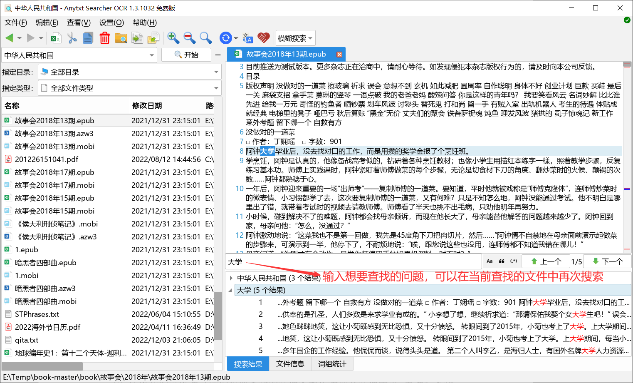Viewport: 633px width, 383px height.
Task: Click the folder with magnifier icon
Action: pos(121,38)
